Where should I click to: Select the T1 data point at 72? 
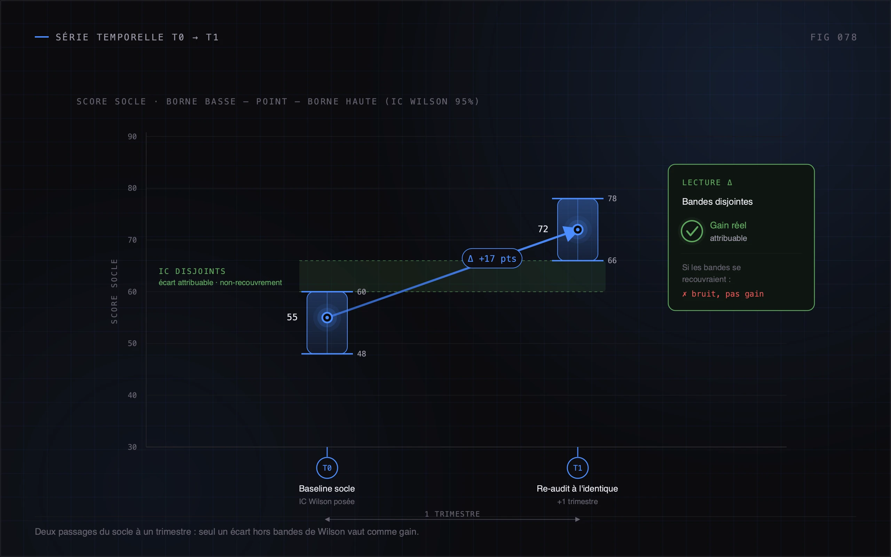tap(578, 230)
